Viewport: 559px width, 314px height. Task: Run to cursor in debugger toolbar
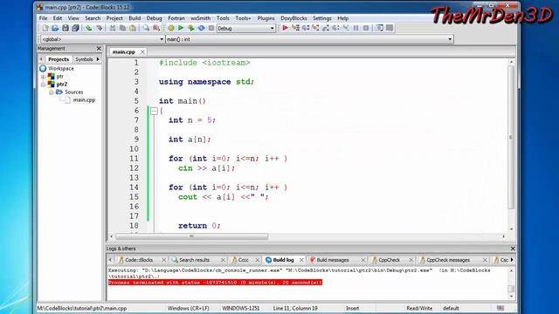point(295,28)
